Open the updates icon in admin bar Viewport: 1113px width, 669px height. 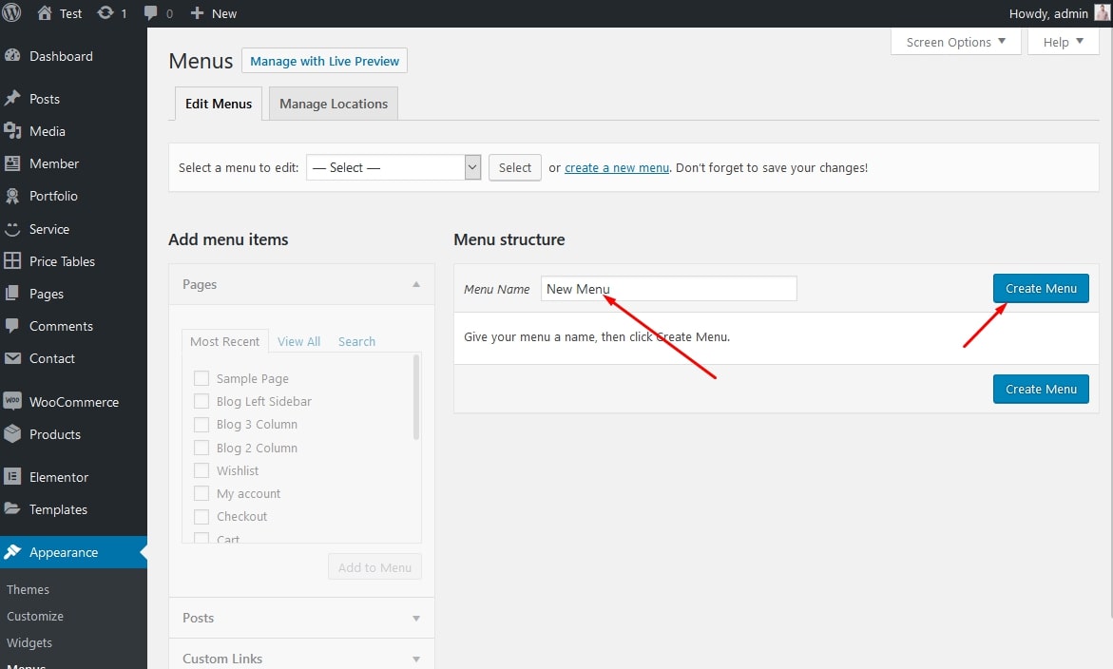pyautogui.click(x=106, y=13)
